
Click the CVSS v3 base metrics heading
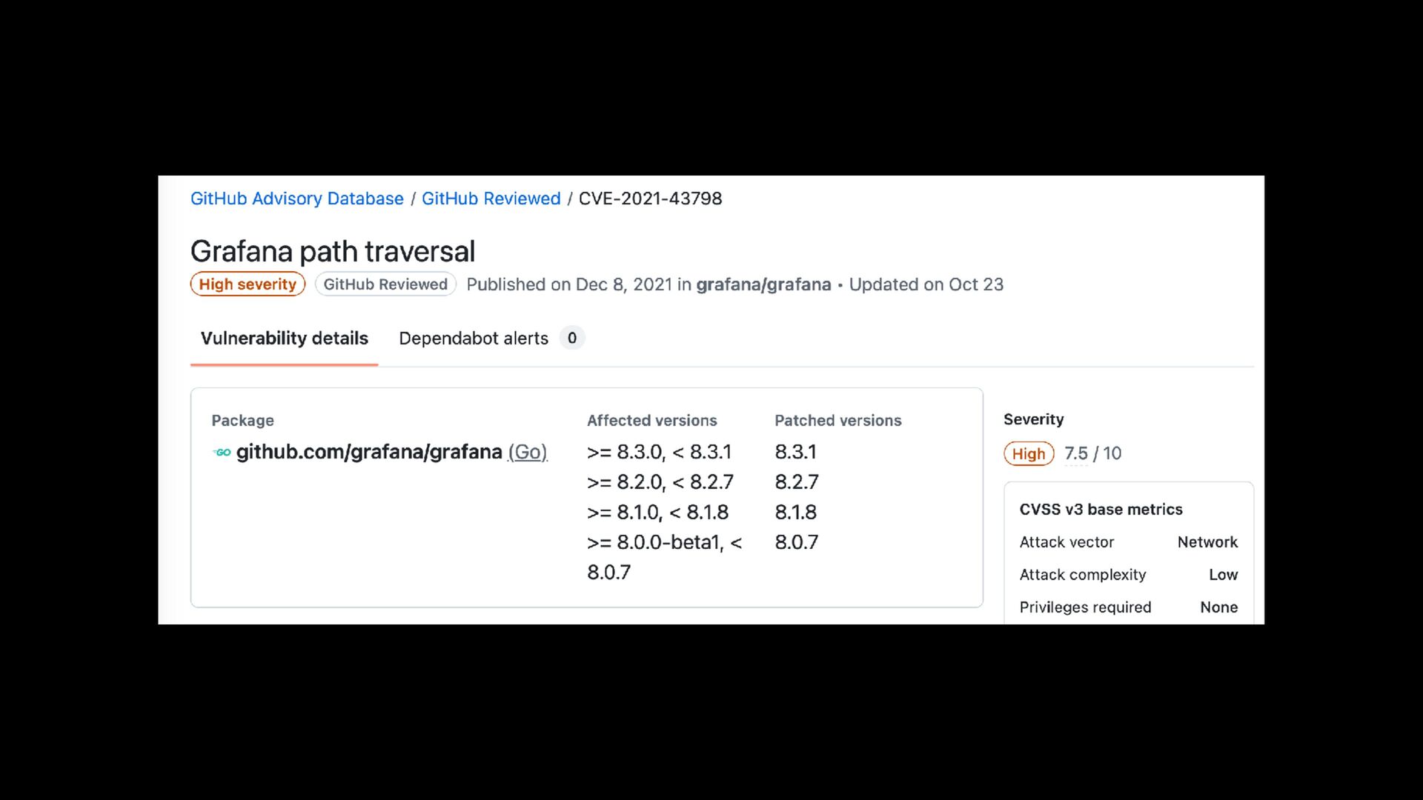pyautogui.click(x=1101, y=510)
